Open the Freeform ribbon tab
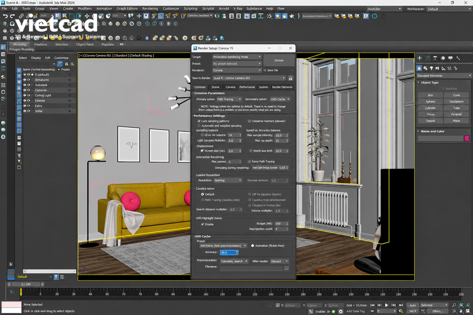This screenshot has height=315, width=473. (x=40, y=44)
